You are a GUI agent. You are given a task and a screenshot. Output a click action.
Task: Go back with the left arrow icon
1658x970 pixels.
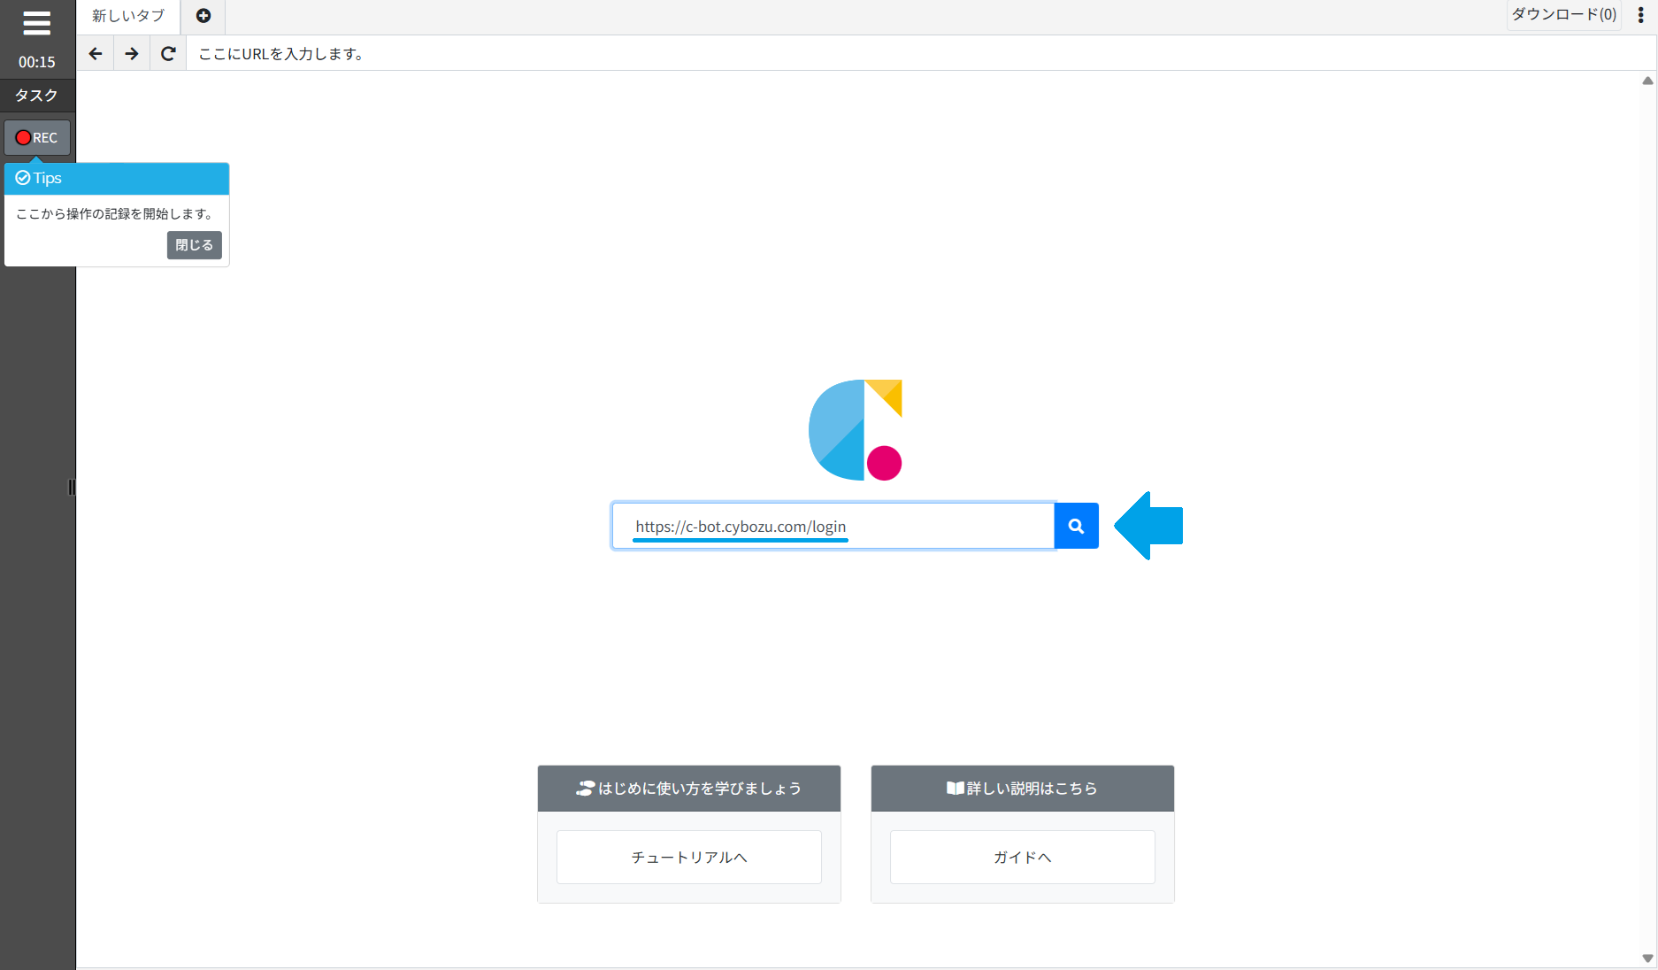(x=96, y=54)
